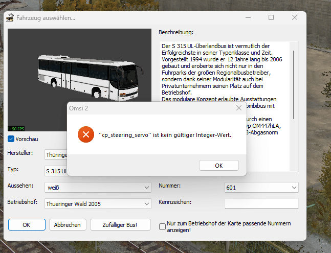Maximize the Fahrzeug auswählen window
The height and width of the screenshot is (253, 331).
271,18
